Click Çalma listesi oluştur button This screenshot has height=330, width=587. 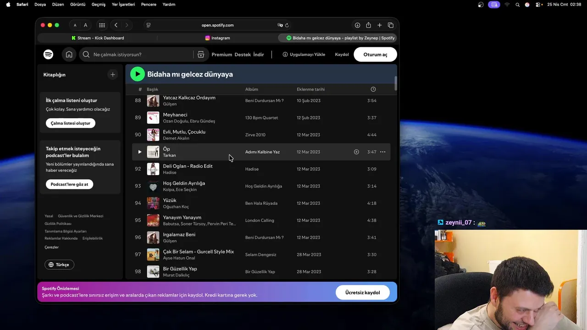[71, 123]
